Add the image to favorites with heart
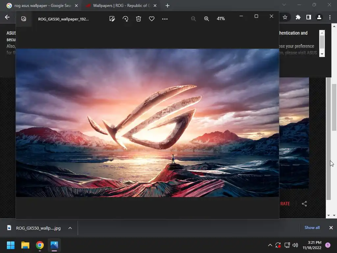Viewport: 337px width, 253px height. pyautogui.click(x=152, y=19)
